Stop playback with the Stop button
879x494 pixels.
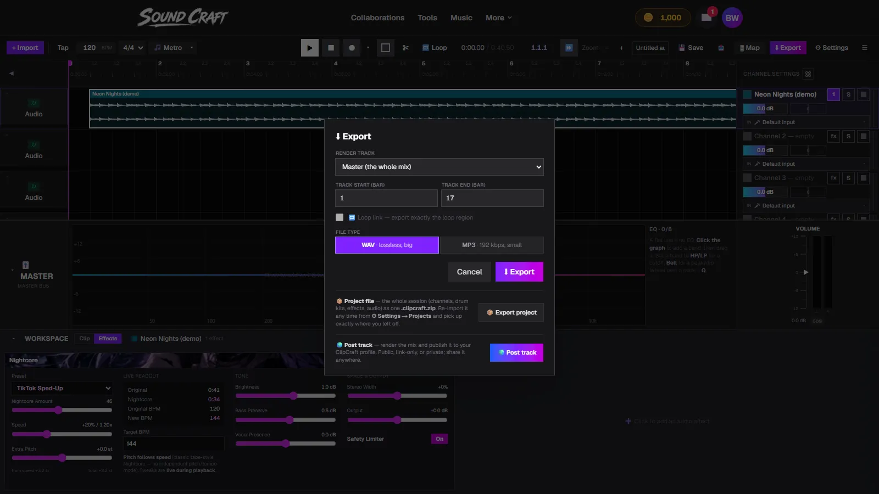point(331,48)
